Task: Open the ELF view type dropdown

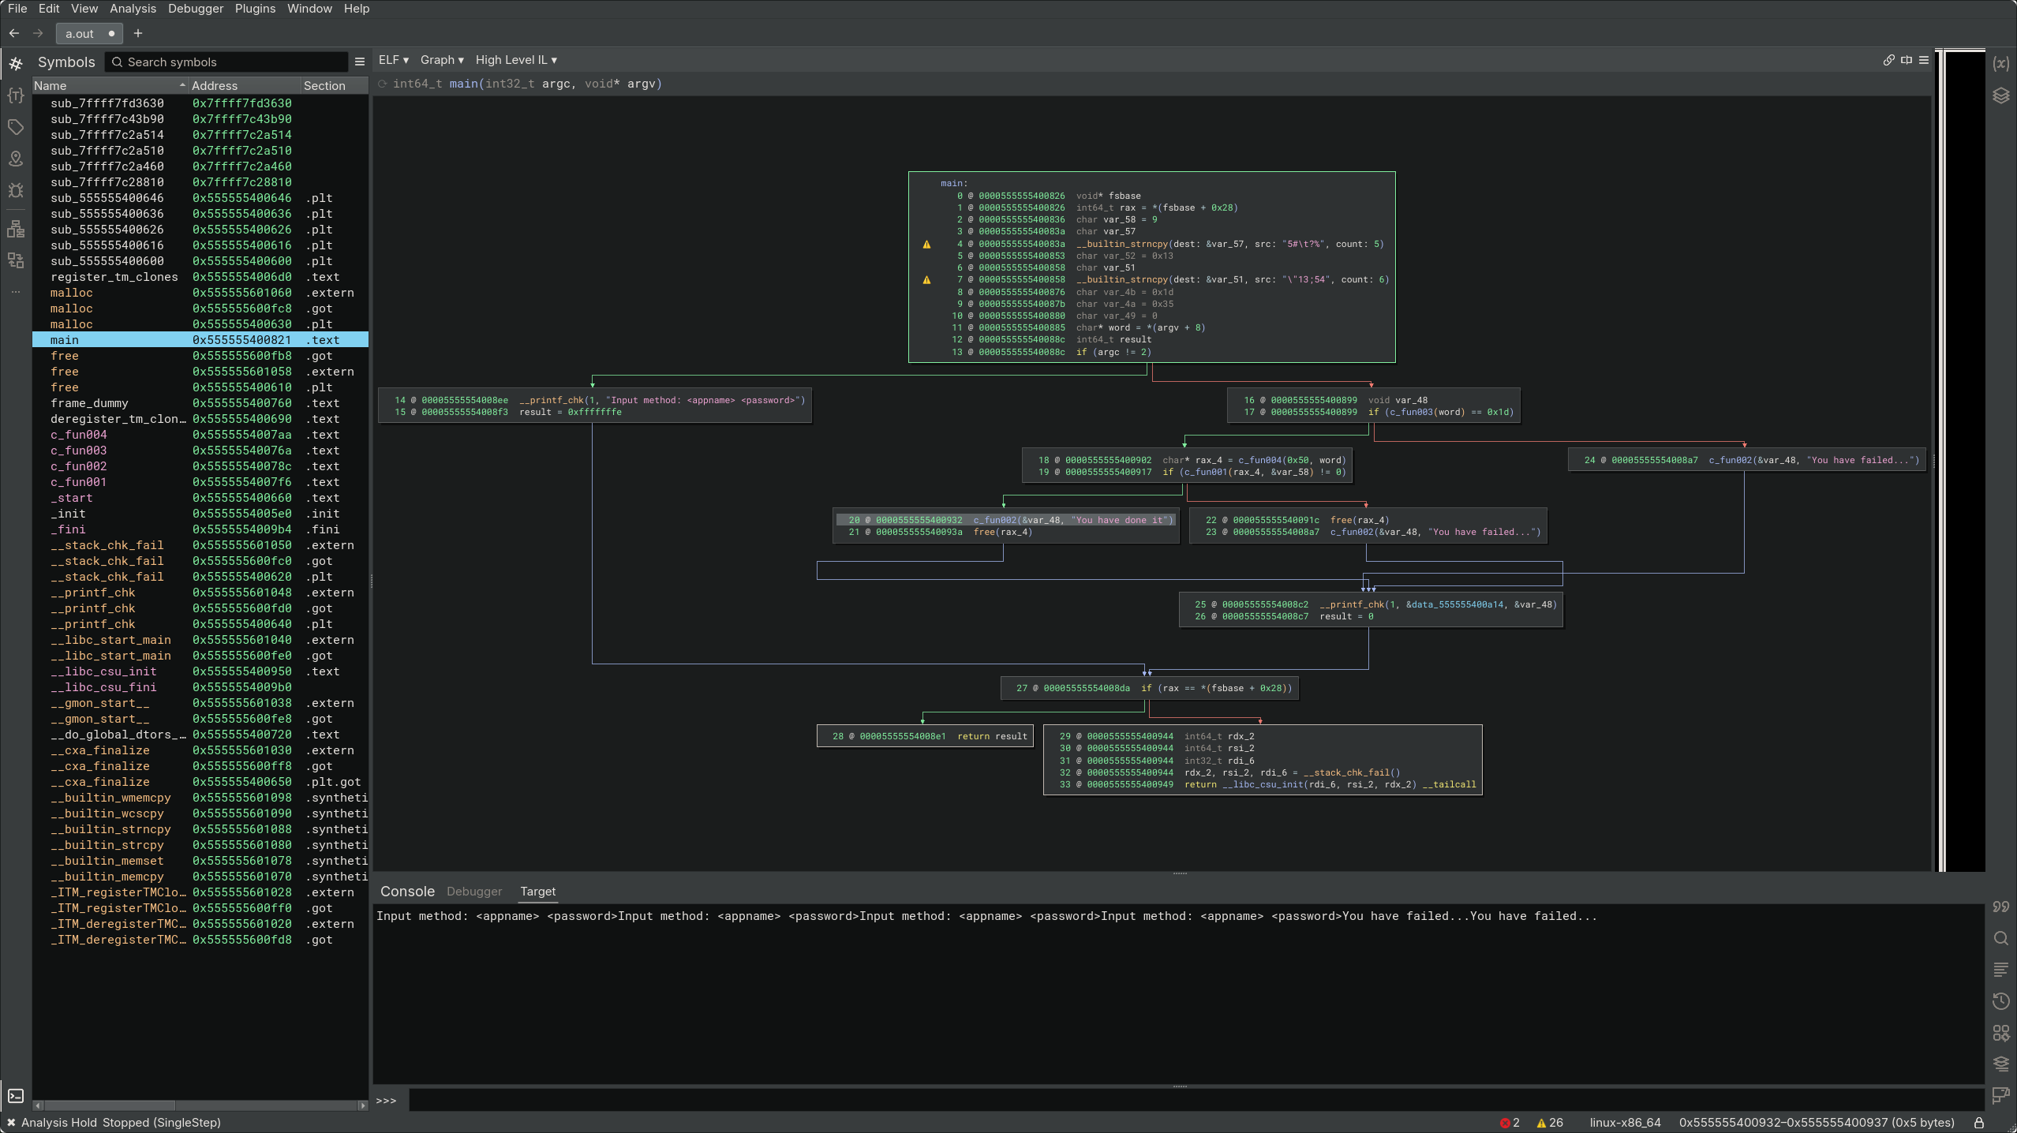Action: click(393, 60)
